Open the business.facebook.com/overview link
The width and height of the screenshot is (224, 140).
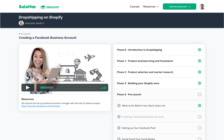point(41,106)
